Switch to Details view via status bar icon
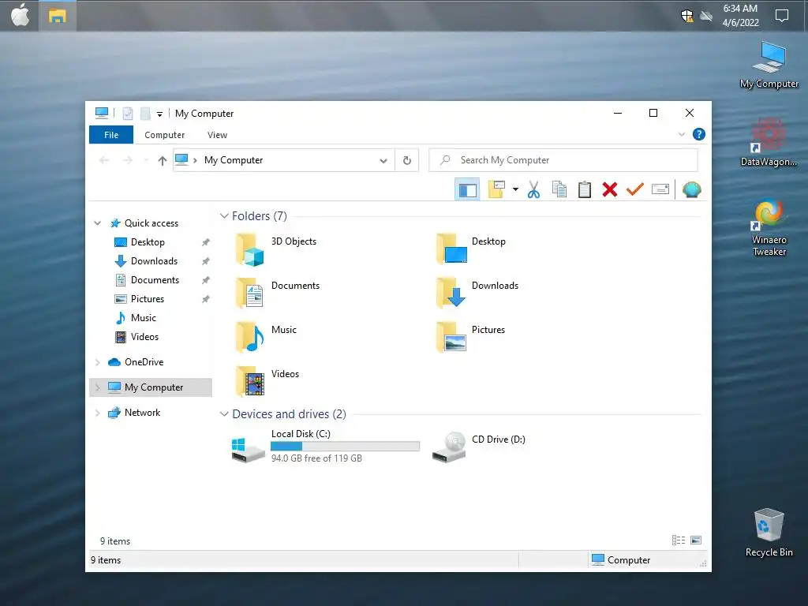This screenshot has height=606, width=808. (x=679, y=540)
